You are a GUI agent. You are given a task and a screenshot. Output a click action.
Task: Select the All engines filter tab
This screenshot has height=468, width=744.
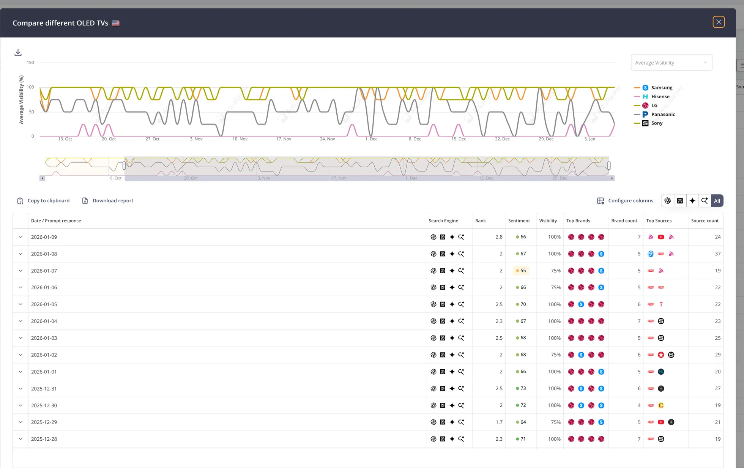[x=717, y=201]
